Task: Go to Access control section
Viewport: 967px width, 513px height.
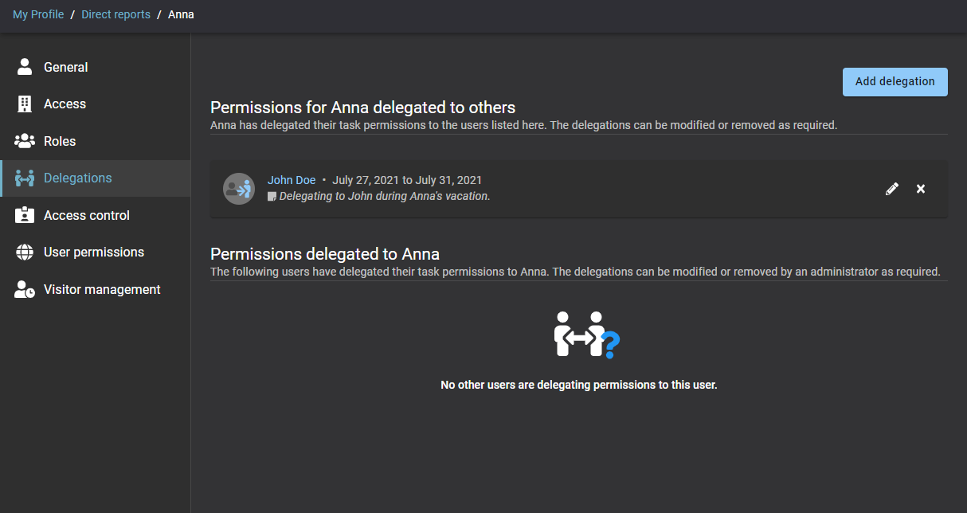Action: (x=96, y=215)
